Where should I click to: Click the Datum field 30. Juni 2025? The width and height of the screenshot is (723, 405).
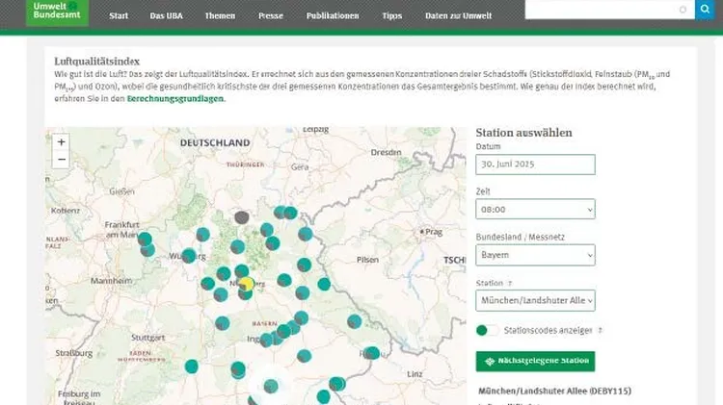[535, 165]
